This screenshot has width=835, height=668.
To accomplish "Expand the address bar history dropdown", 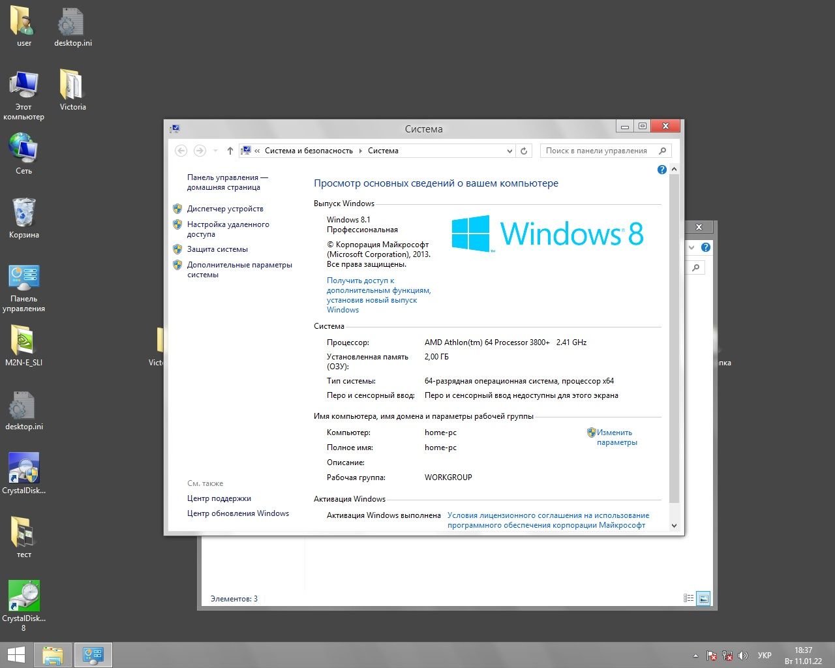I will coord(509,151).
